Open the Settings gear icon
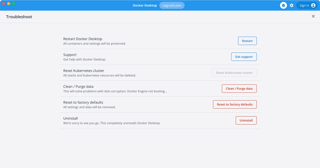 [x=291, y=5]
